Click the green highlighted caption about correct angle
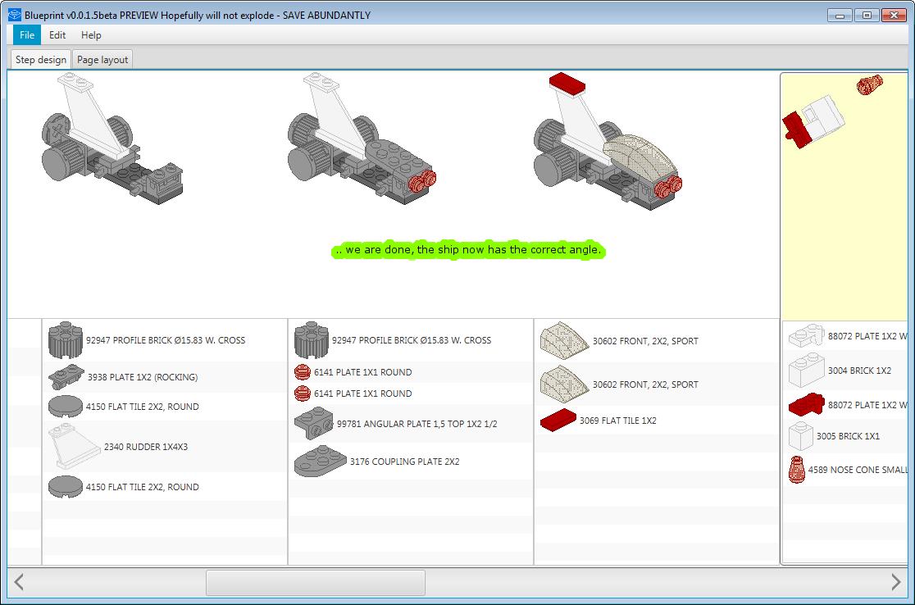 [x=469, y=250]
